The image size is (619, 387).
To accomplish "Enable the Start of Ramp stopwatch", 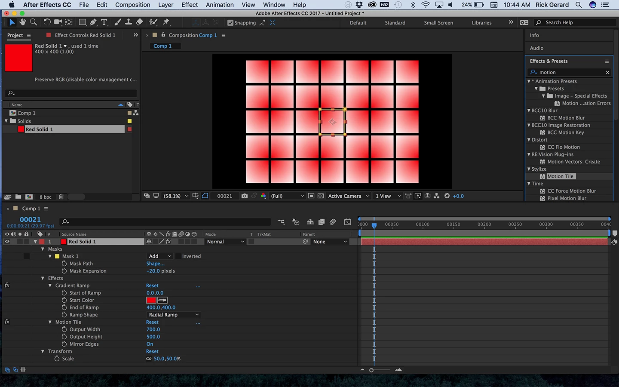I will 64,293.
